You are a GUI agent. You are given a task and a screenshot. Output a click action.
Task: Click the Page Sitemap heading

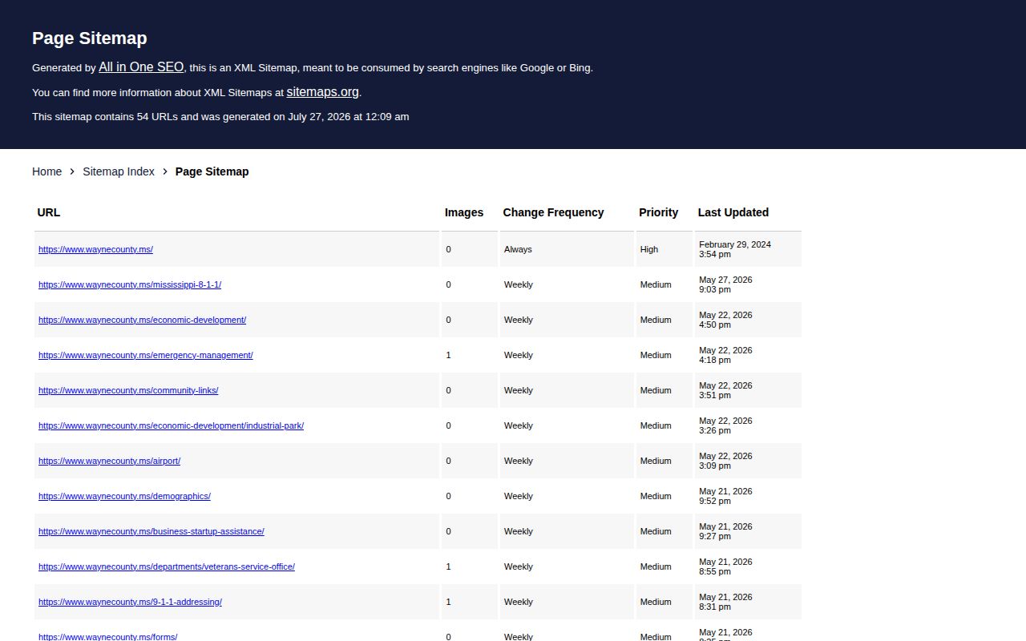coord(90,38)
